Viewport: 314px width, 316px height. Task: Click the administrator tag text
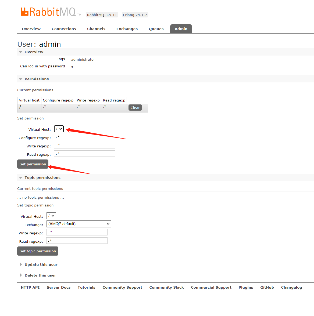(83, 59)
